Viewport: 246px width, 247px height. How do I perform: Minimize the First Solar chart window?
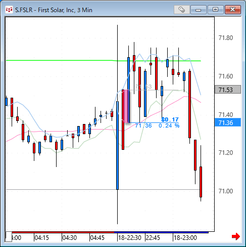pos(199,10)
